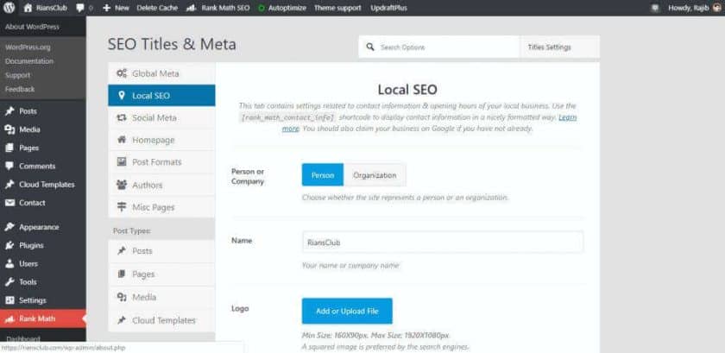Screen dimensions: 725x353
Task: Switch to the Social Meta tab
Action: click(x=161, y=118)
